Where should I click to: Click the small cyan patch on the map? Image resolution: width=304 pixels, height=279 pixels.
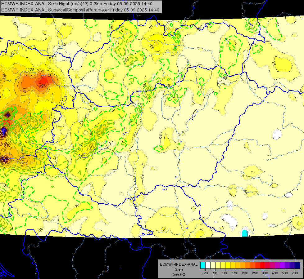(245, 233)
